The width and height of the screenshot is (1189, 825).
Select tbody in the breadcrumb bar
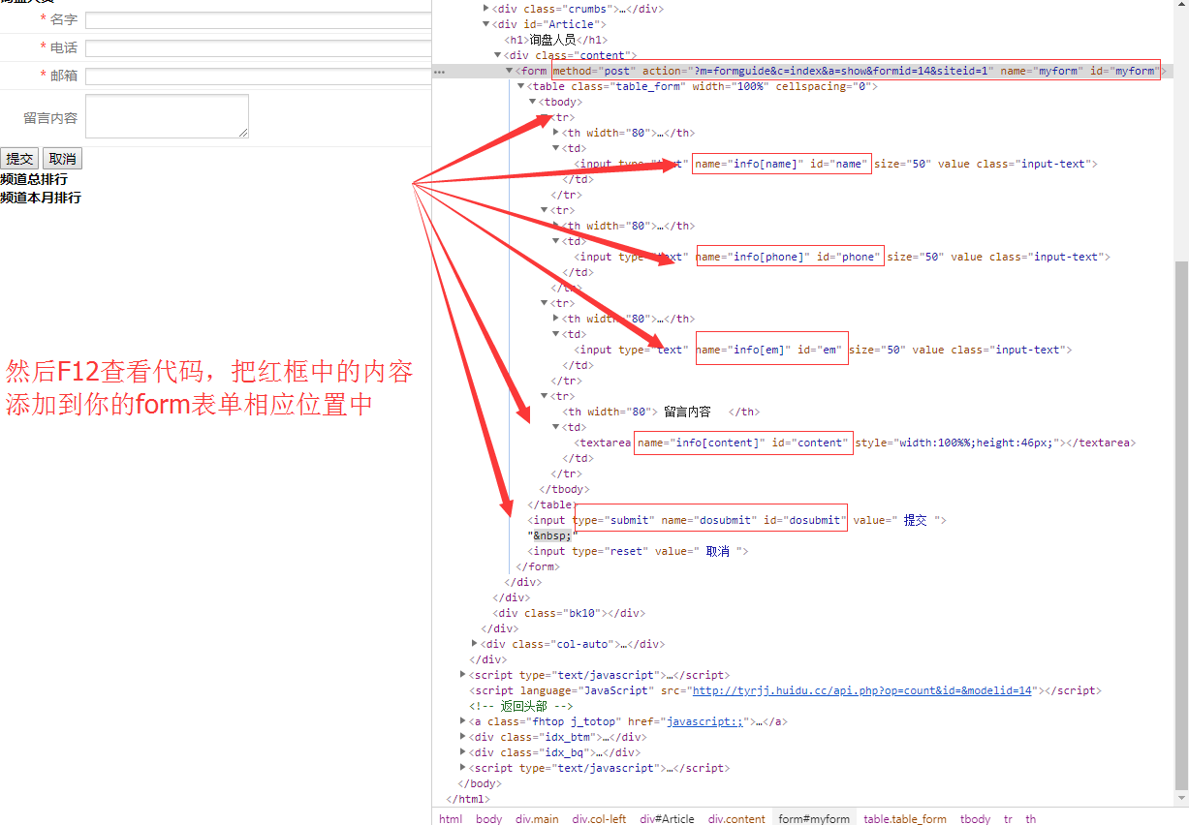[x=975, y=819]
